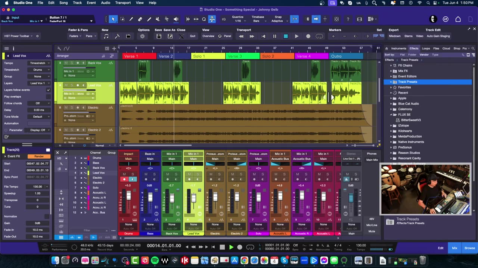Click the Start page home icon

pos(458,19)
